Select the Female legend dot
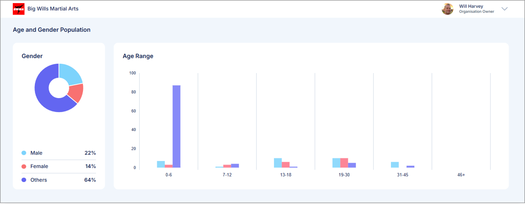Screen dimensions: 525x204 click(24, 167)
